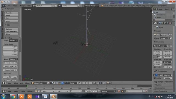Click the Branch Rings value field
Viewport: 176px width, 99px height.
(x=10, y=67)
